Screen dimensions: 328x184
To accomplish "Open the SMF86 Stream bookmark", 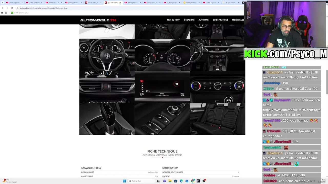I will (19, 13).
